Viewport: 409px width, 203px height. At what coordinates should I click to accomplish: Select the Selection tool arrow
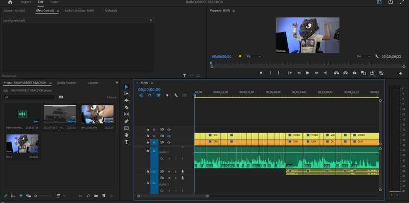coord(126,86)
